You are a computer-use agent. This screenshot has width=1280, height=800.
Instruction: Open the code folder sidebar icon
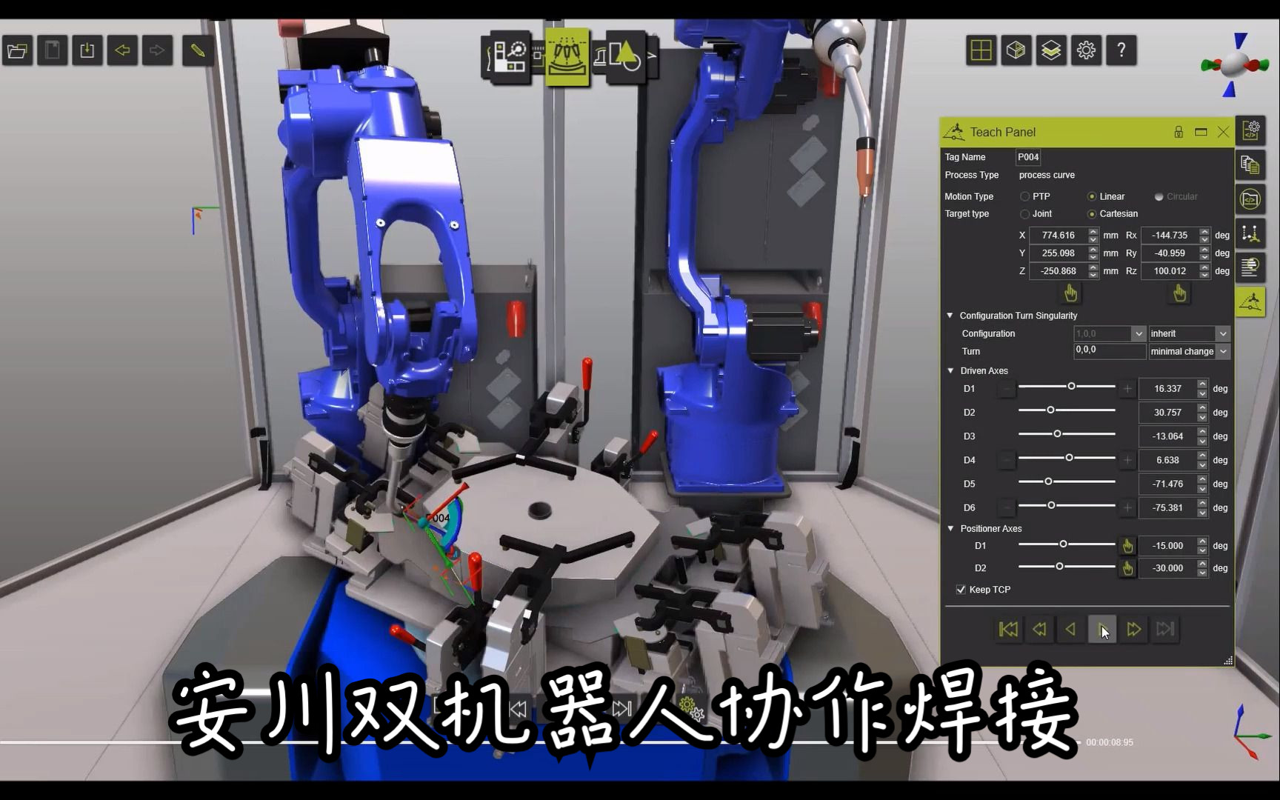tap(1250, 199)
